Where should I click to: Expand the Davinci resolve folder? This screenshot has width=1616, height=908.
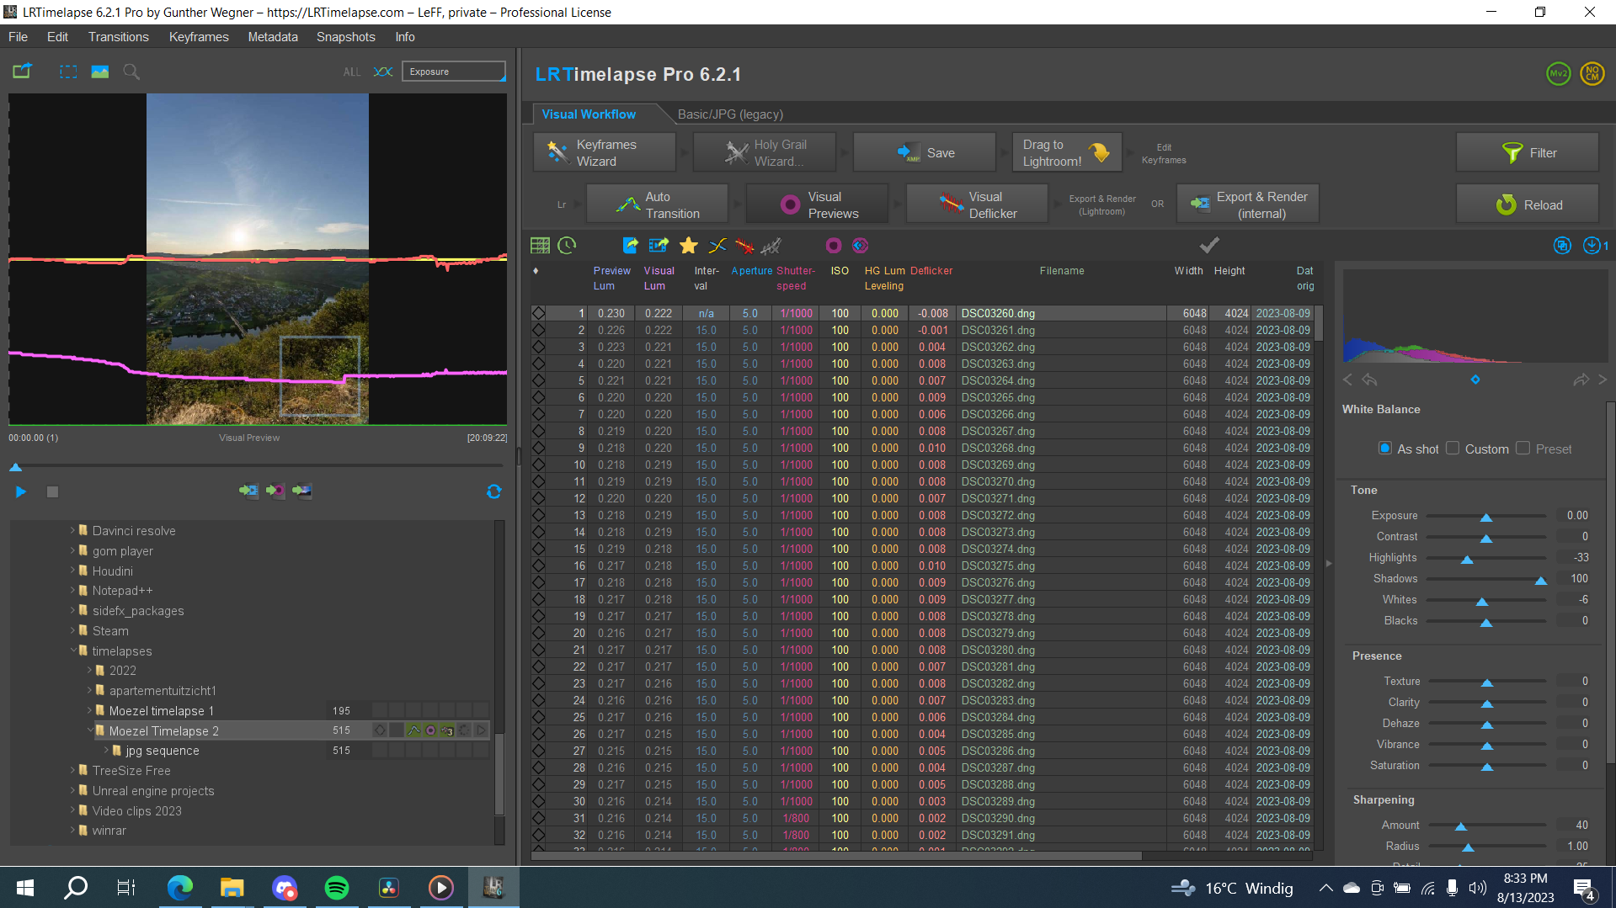tap(72, 530)
